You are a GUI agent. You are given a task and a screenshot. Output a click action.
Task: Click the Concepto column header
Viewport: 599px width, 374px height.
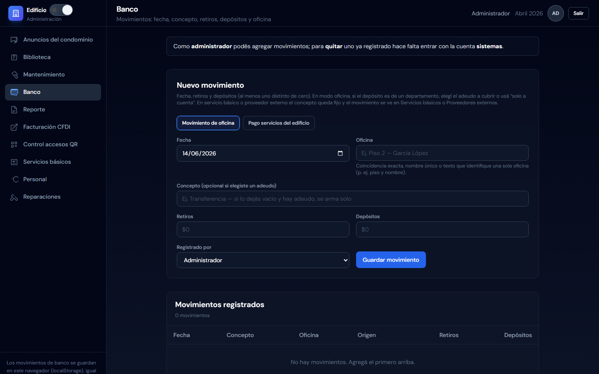(240, 335)
